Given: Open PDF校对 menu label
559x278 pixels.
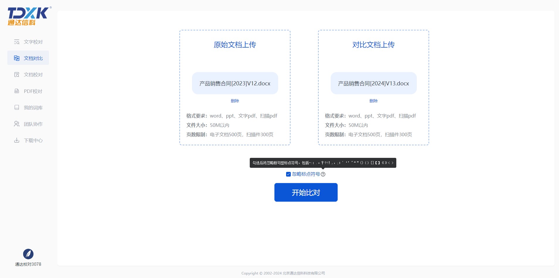Looking at the screenshot, I should coord(33,91).
